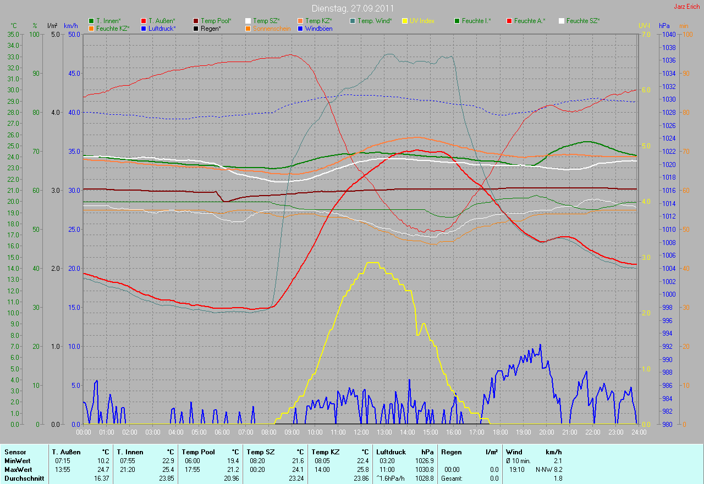Select the 'Feuchte SZ*' legend label
The width and height of the screenshot is (704, 484).
tap(583, 21)
